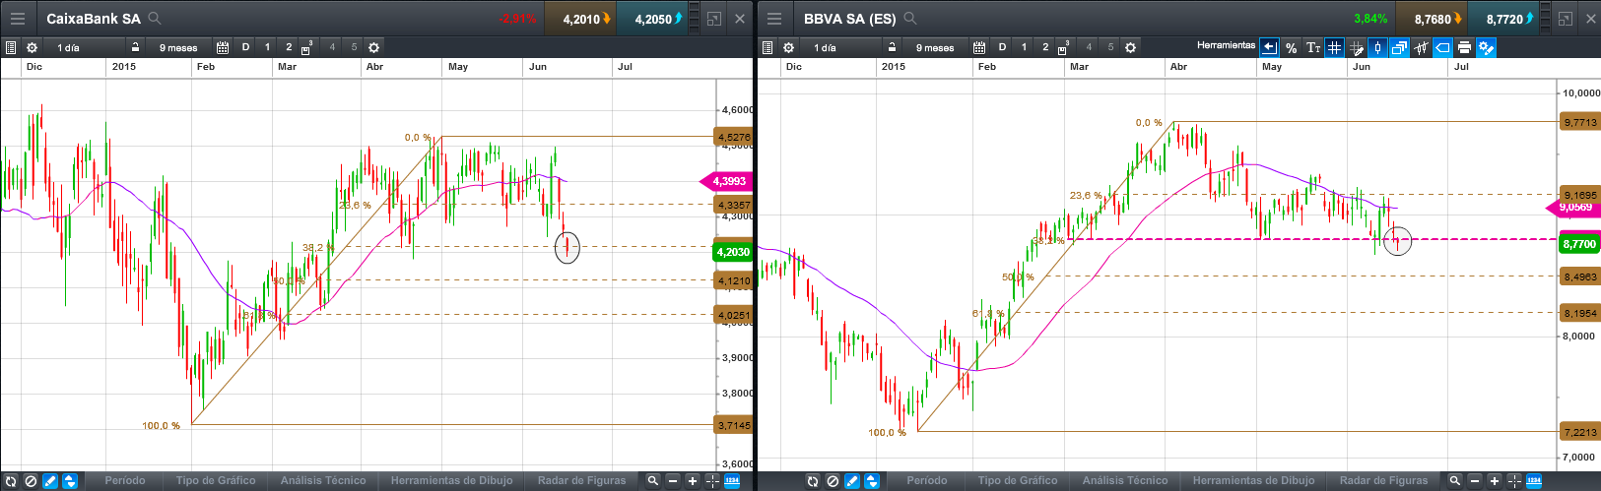Viewport: 1601px width, 491px height.
Task: Select template D in CaixaBank chart
Action: [x=245, y=47]
